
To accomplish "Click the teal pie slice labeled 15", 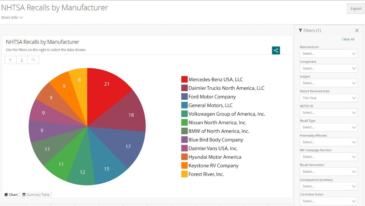I will coord(109,166).
